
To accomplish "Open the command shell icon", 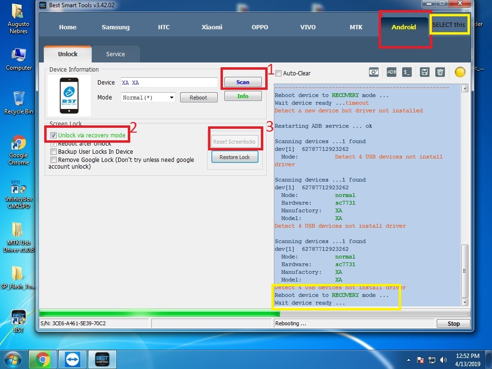I will coord(406,72).
